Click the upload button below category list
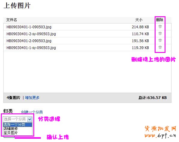This screenshot has height=142, width=179. [9, 137]
